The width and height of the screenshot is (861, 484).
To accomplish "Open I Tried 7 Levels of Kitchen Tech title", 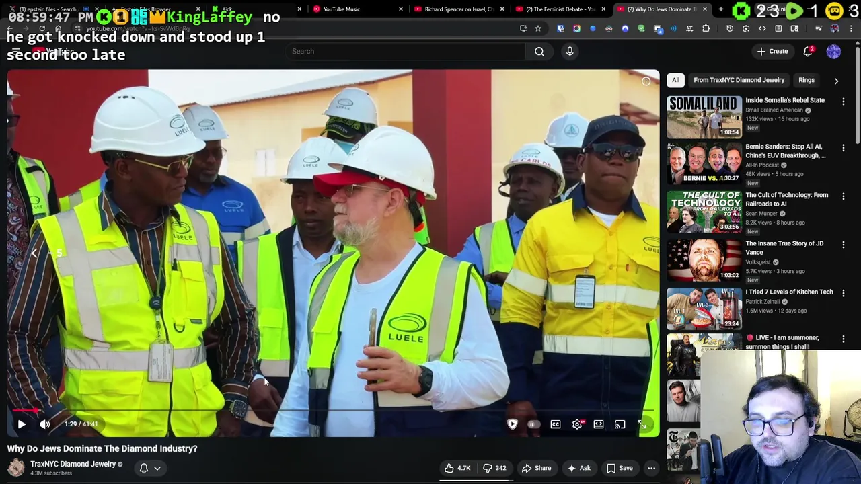I will [789, 292].
